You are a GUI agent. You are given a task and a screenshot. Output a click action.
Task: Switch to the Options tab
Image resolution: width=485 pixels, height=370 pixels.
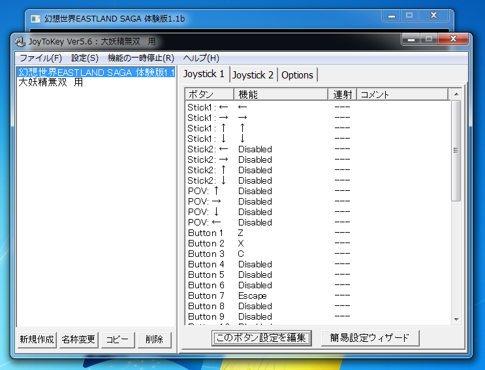(x=297, y=75)
